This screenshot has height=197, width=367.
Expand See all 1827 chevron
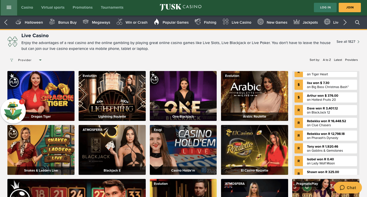[359, 42]
